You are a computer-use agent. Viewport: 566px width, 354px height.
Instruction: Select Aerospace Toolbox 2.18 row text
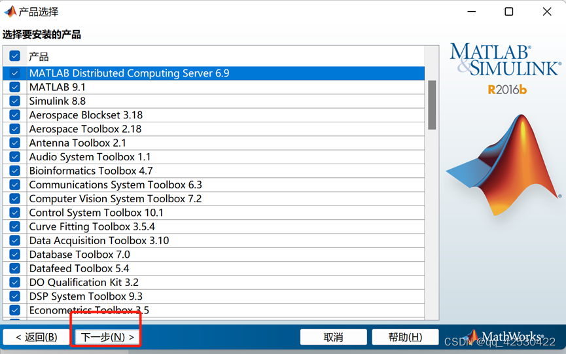pos(85,129)
